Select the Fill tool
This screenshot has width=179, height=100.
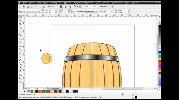tap(20, 78)
